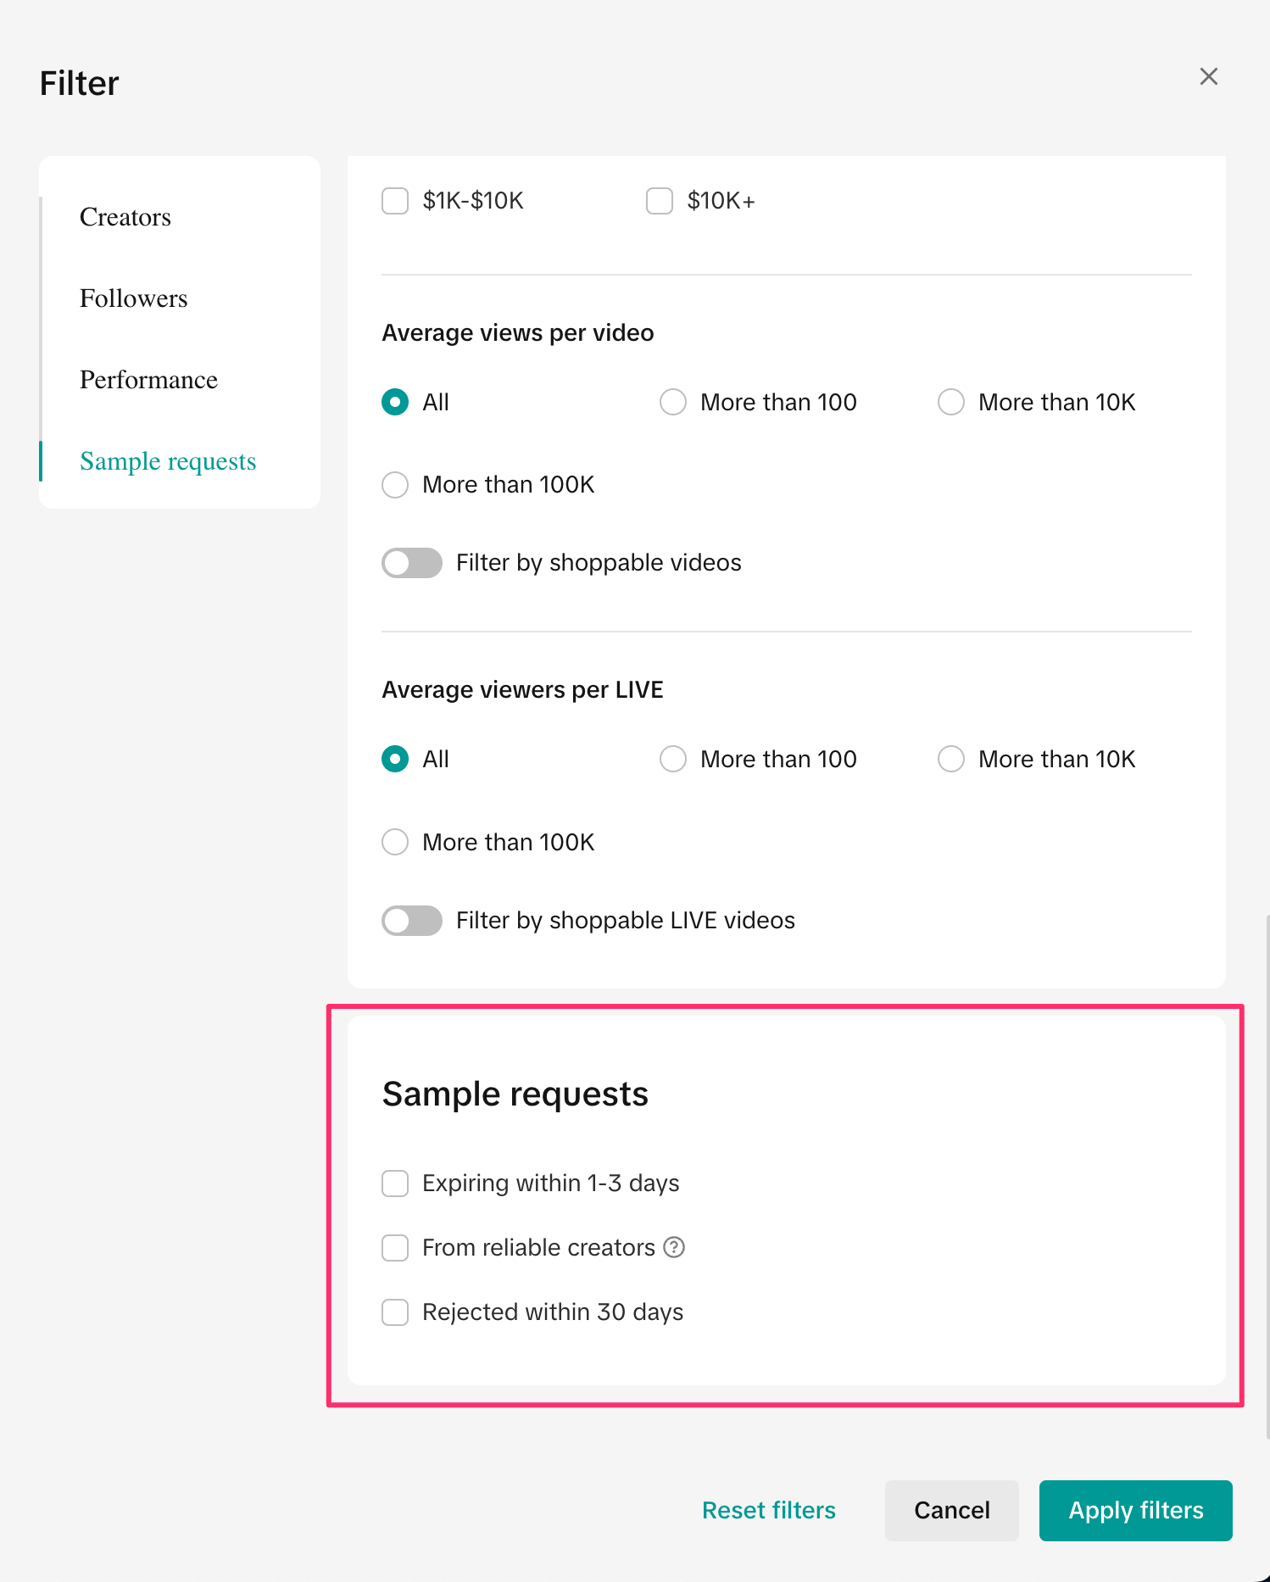Close the Filter dialog with X icon
The width and height of the screenshot is (1270, 1582).
click(1208, 76)
